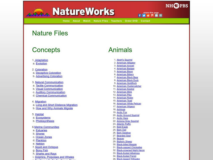Screen dimensions: 213x160
Task: Open Chemical Communication link
Action: (x=51, y=95)
